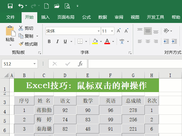Image resolution: width=182 pixels, height=136 pixels.
Task: Open the clipboard (剪贴板) dialog launcher
Action: [40, 53]
